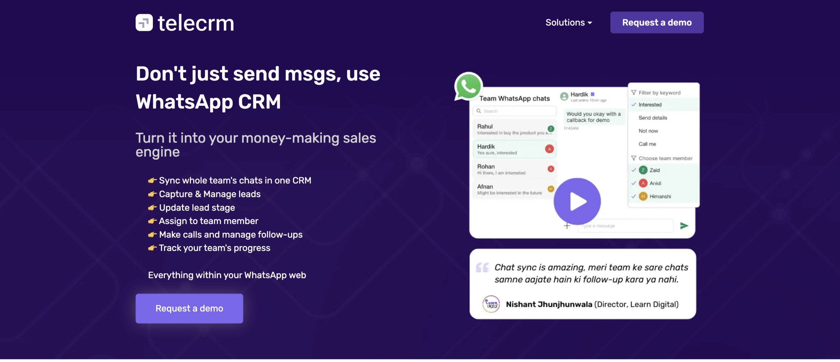Image resolution: width=840 pixels, height=362 pixels.
Task: Select the Send details filter option
Action: [653, 118]
